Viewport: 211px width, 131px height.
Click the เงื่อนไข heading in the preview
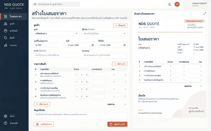click(x=142, y=96)
